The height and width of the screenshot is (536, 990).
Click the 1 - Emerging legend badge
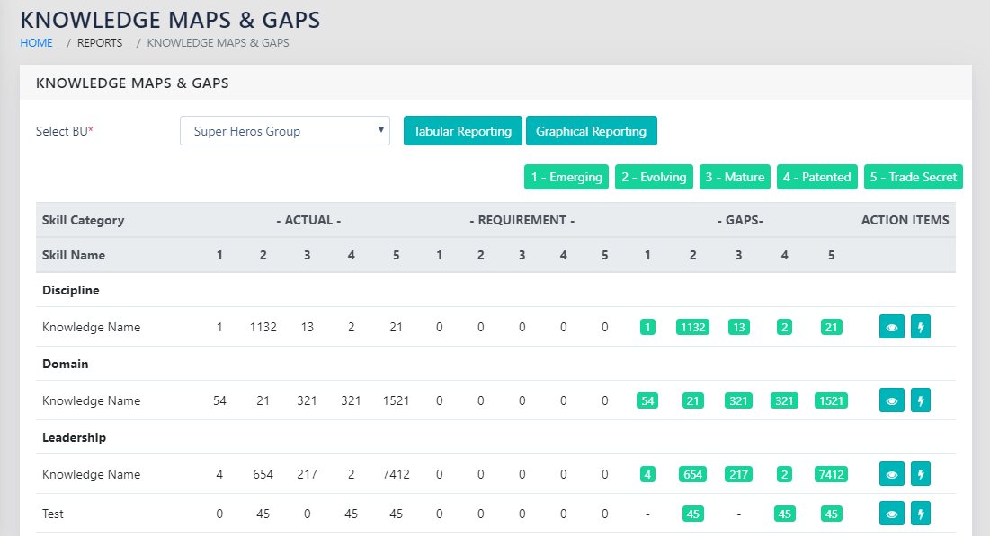pos(566,177)
